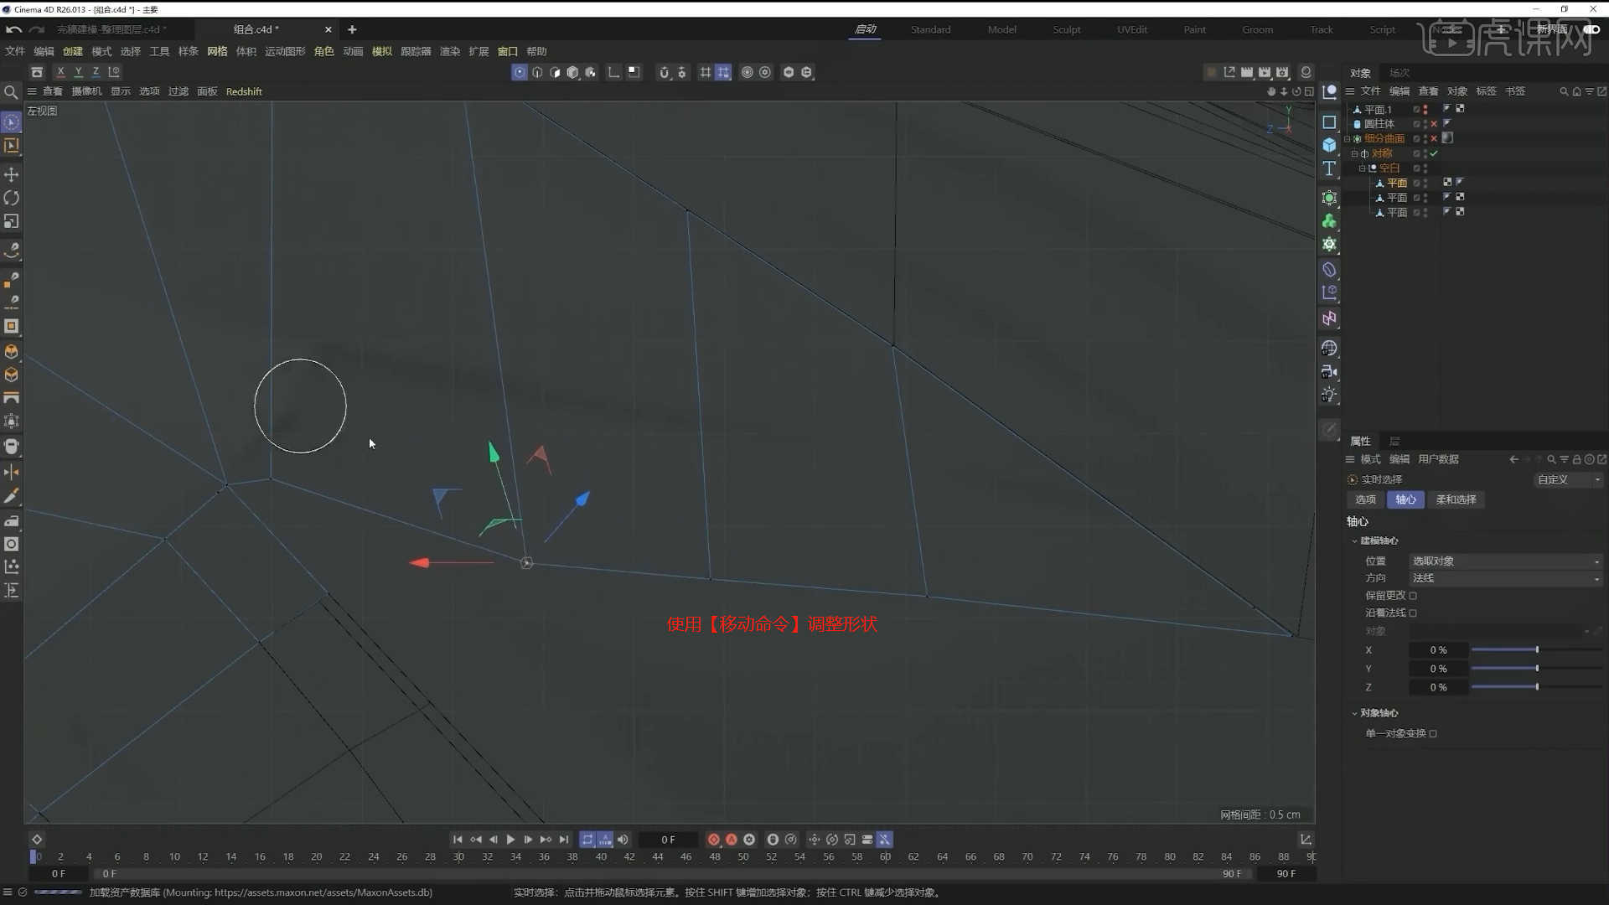
Task: Switch to the Sculpt layout tab
Action: (x=1067, y=29)
